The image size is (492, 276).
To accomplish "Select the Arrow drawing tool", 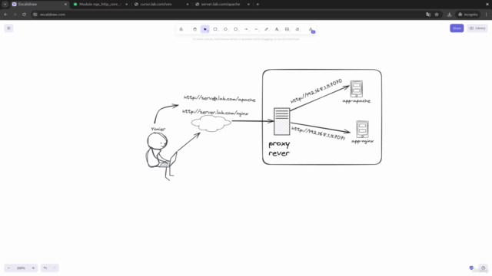I will point(246,29).
